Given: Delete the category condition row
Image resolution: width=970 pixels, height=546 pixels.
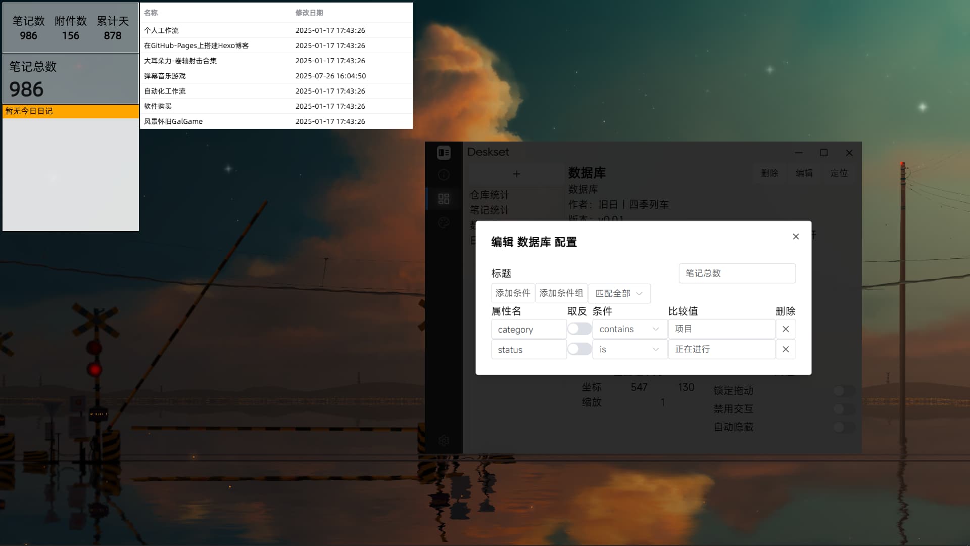Looking at the screenshot, I should tap(786, 329).
